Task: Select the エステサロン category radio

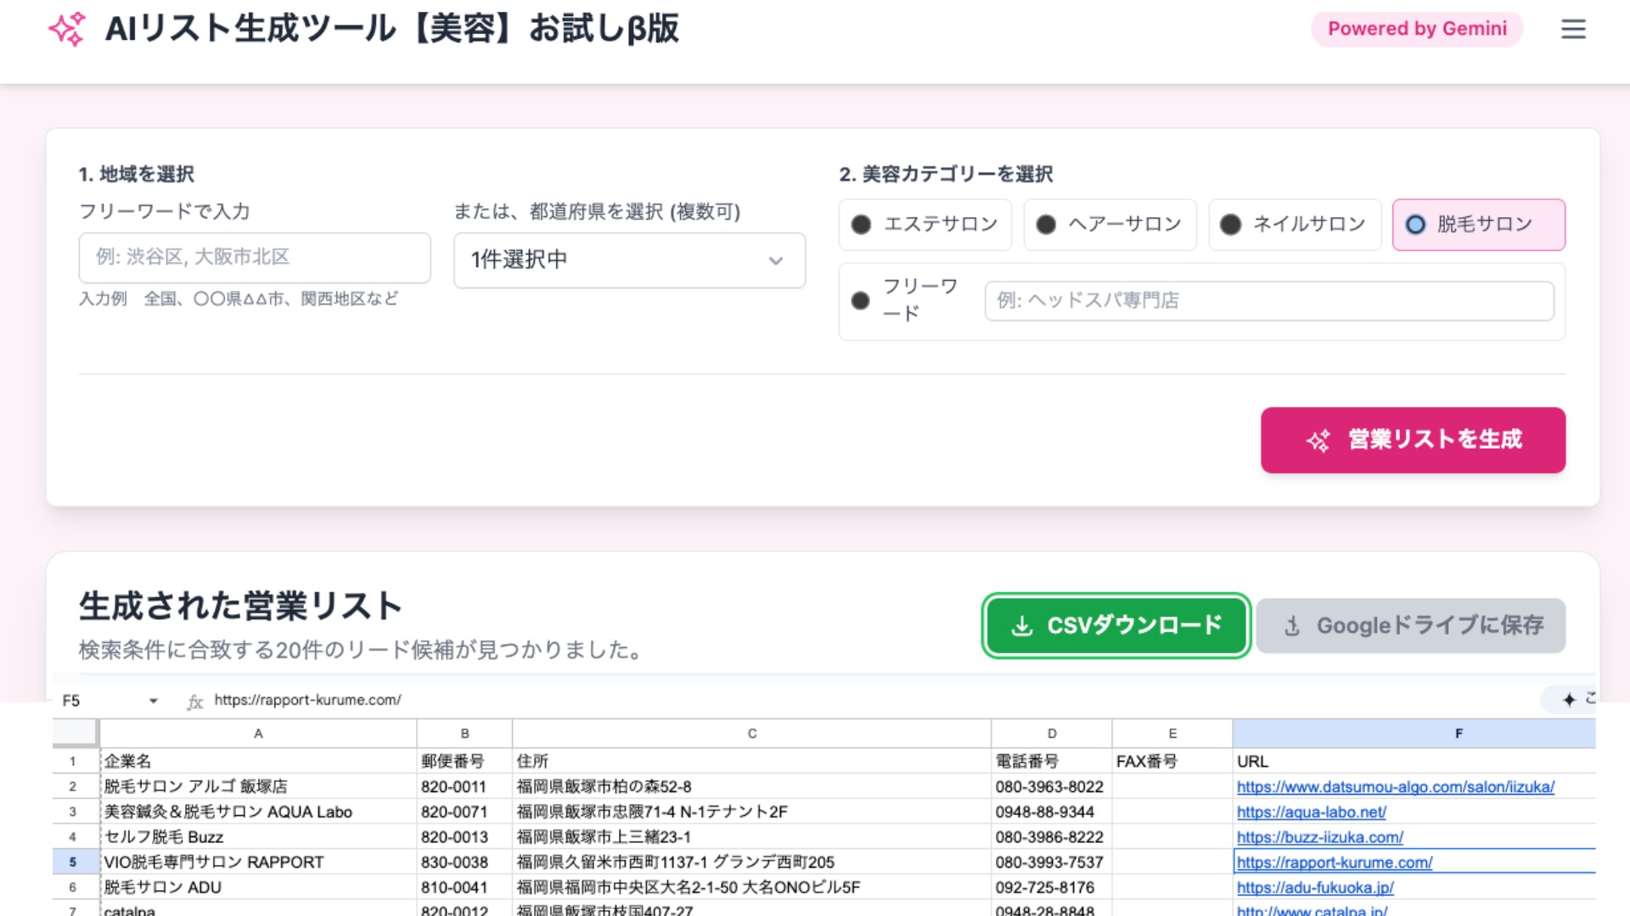Action: click(x=861, y=225)
